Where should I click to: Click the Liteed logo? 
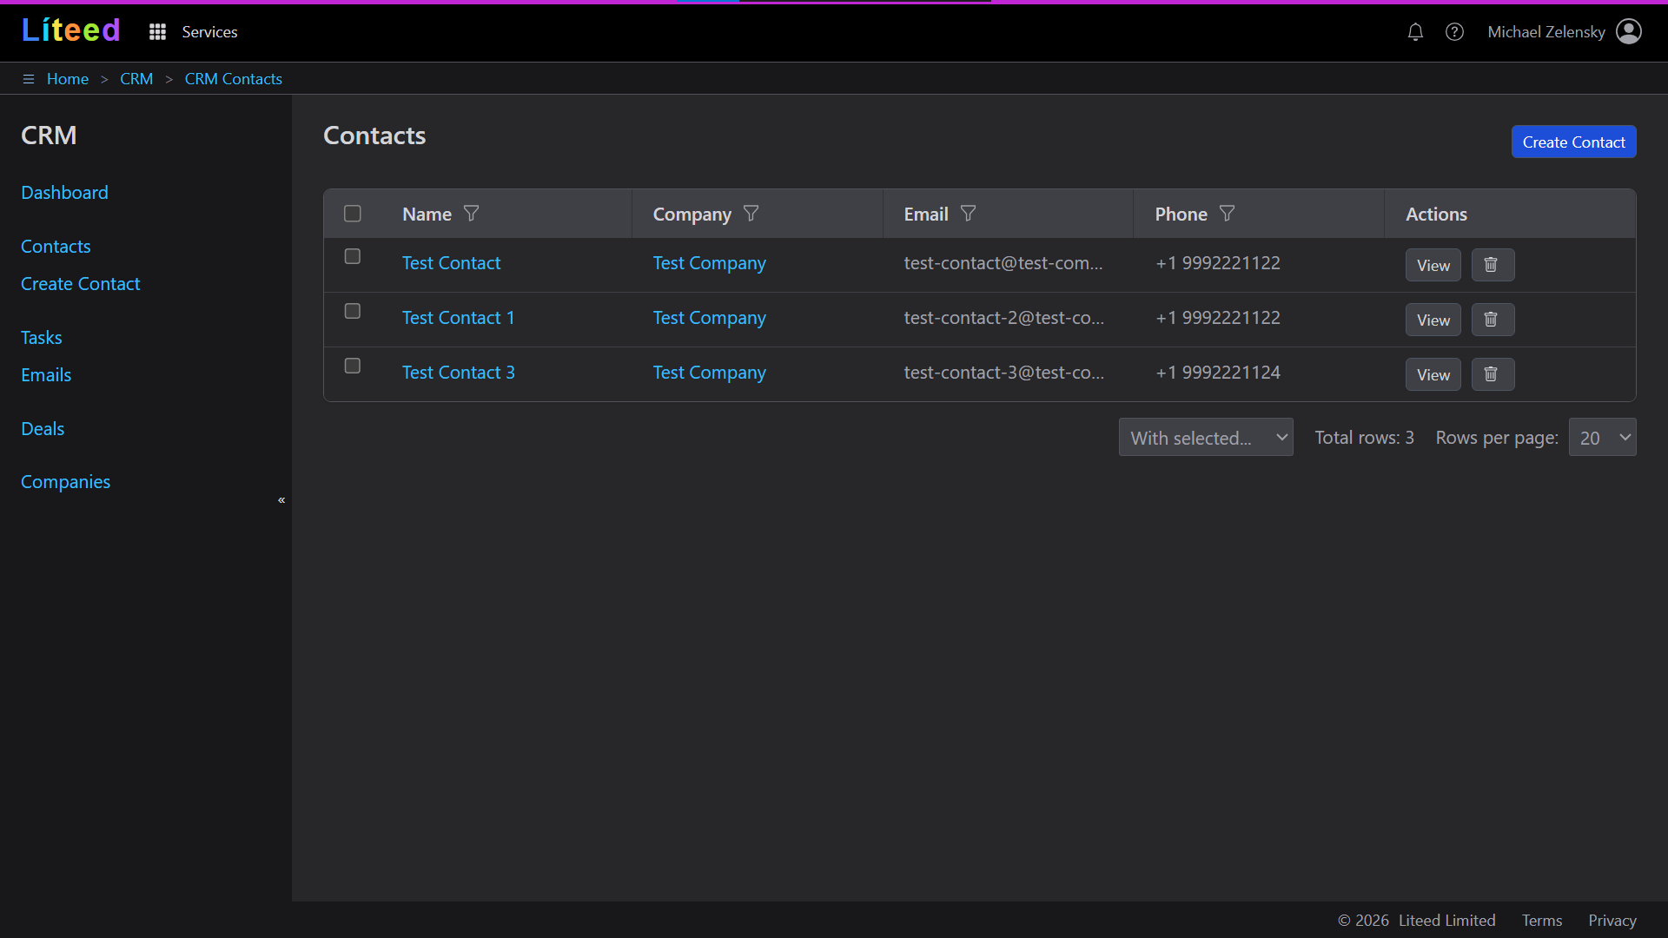(69, 30)
